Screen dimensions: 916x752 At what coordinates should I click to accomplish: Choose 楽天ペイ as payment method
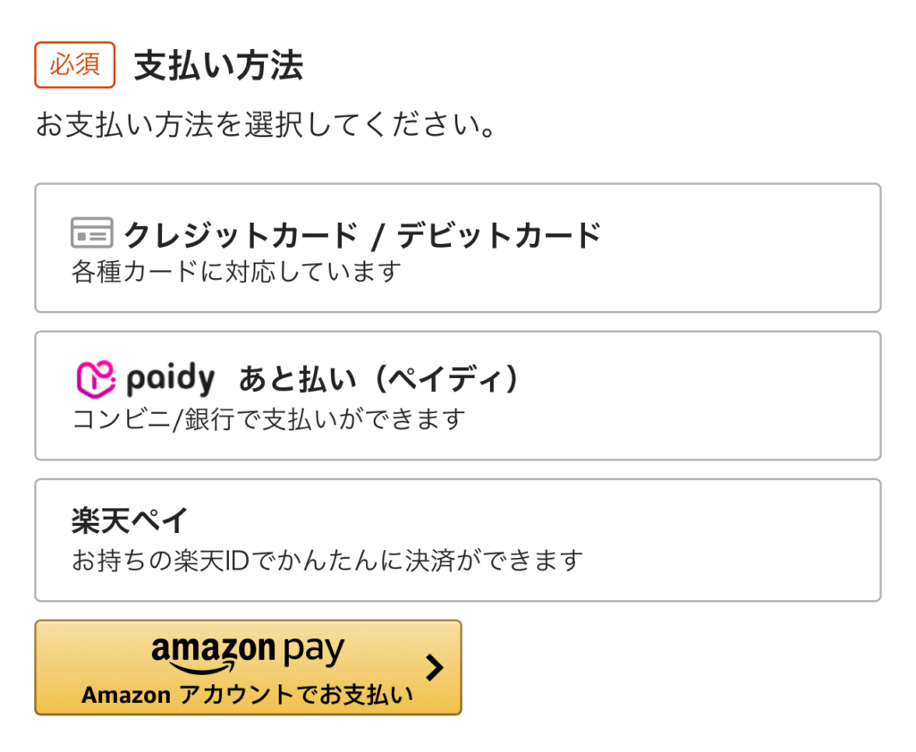click(457, 540)
